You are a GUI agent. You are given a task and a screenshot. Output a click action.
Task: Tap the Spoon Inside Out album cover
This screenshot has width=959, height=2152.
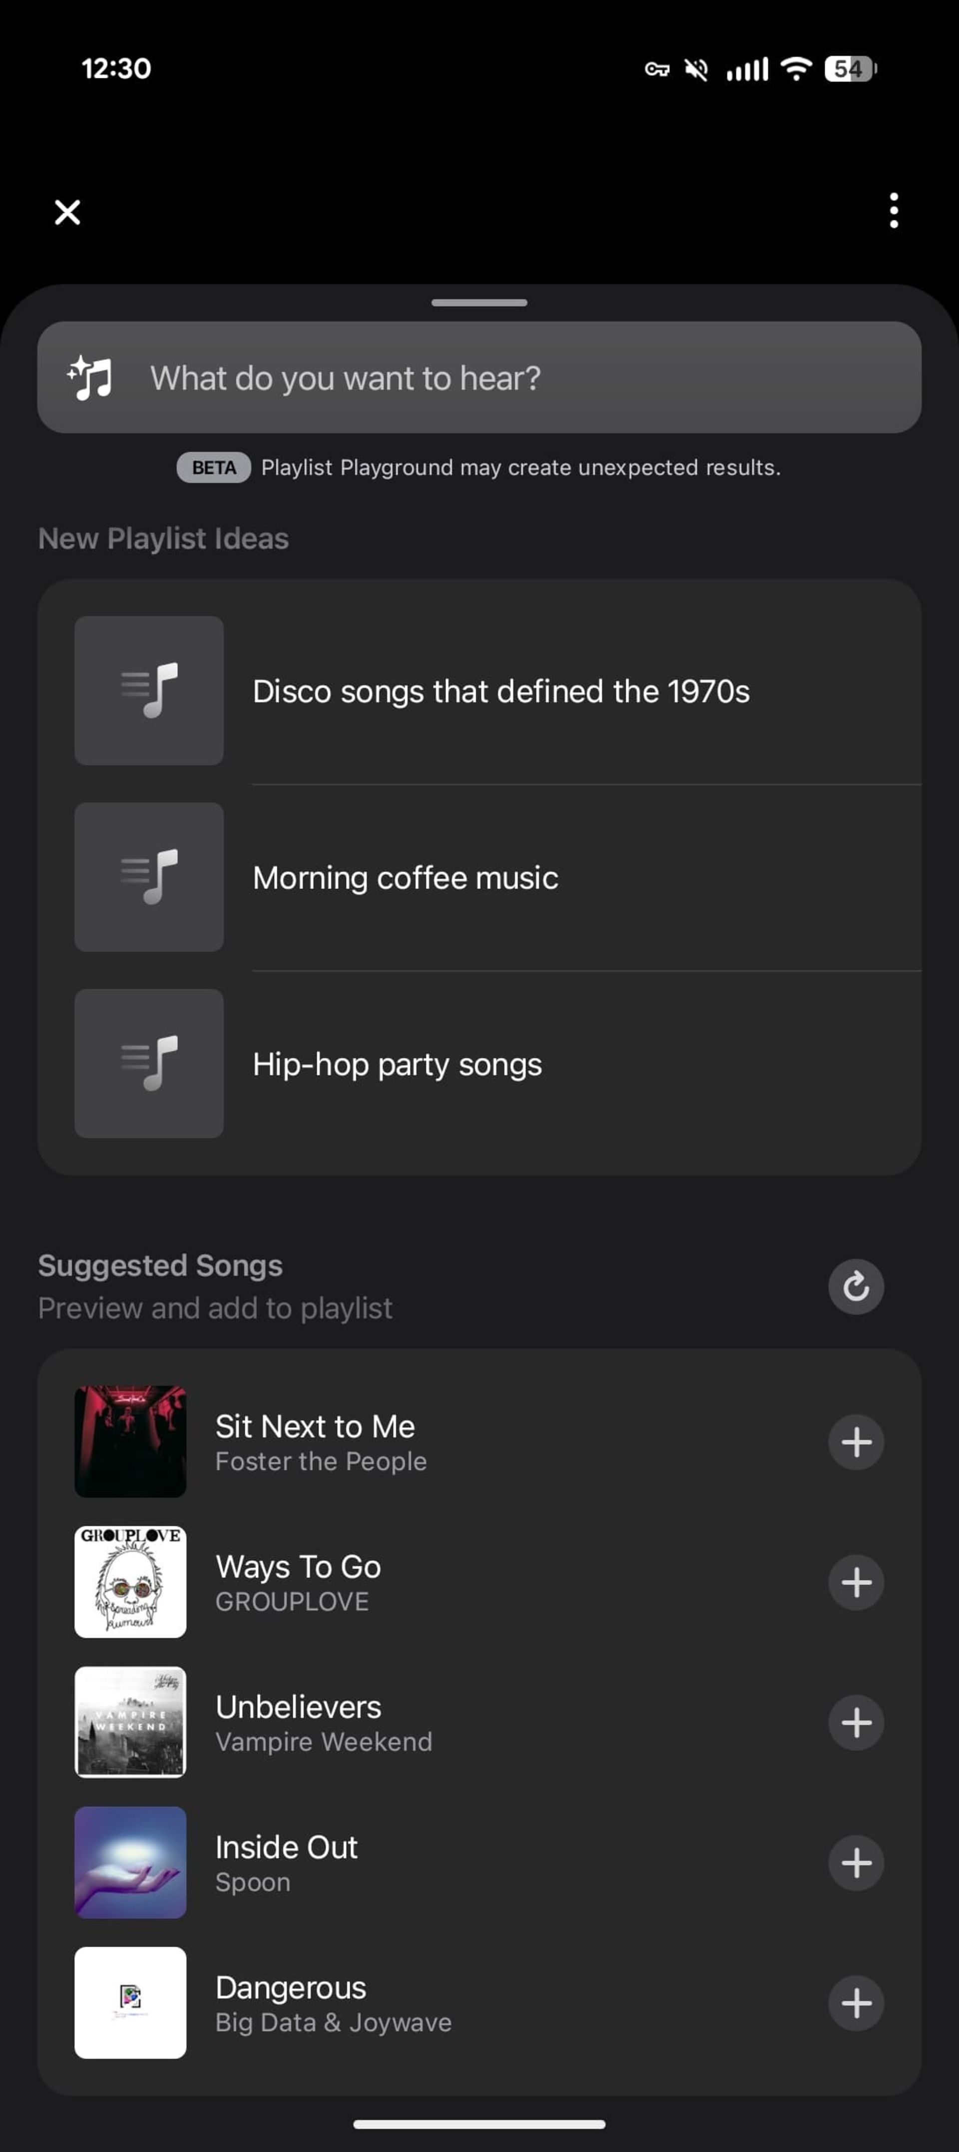[x=130, y=1863]
